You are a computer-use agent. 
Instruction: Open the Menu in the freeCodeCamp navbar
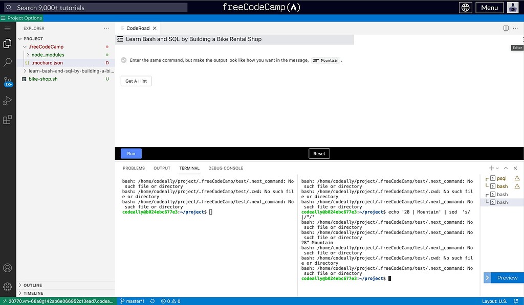coord(489,7)
